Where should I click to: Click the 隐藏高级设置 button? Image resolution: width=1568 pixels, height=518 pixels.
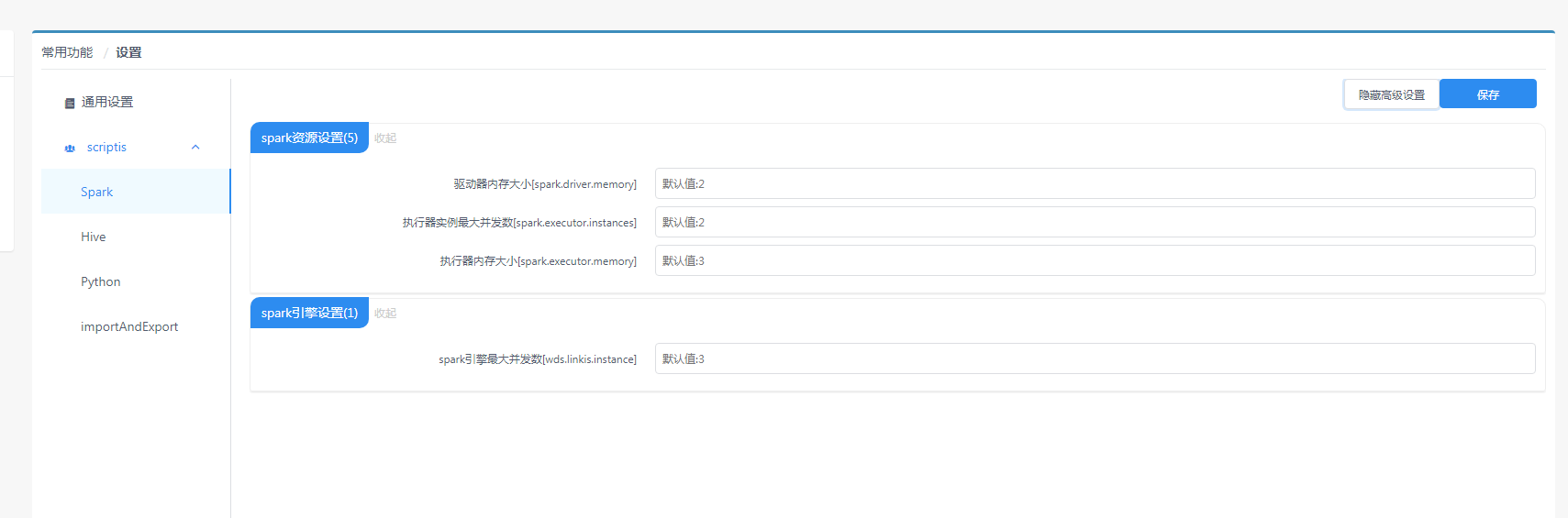point(1391,94)
